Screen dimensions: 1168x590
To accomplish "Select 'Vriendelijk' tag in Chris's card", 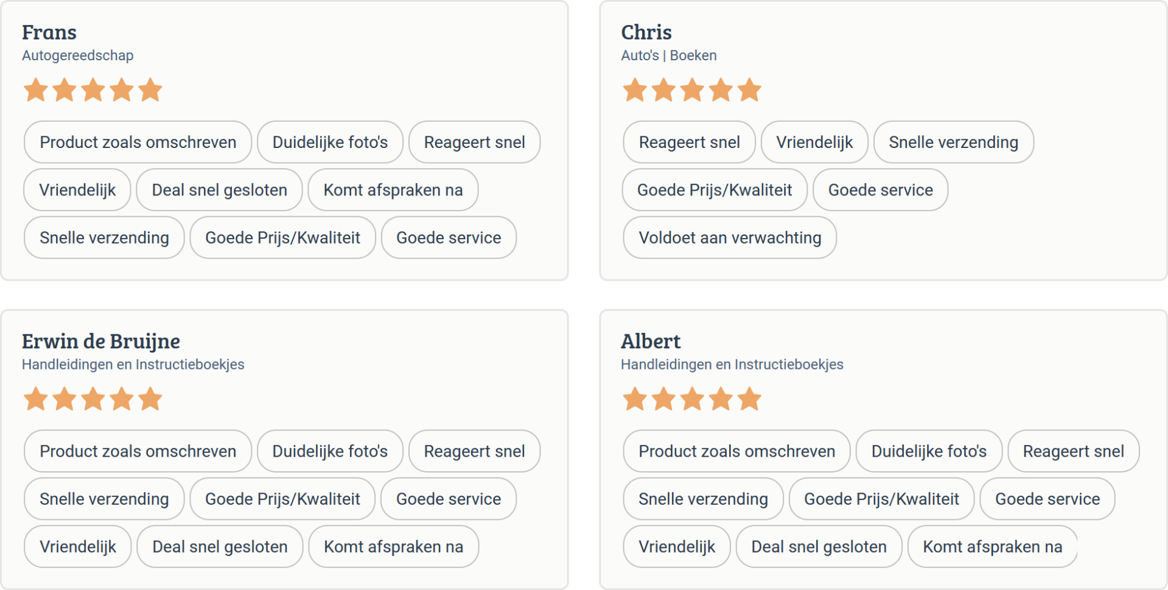I will tap(814, 142).
